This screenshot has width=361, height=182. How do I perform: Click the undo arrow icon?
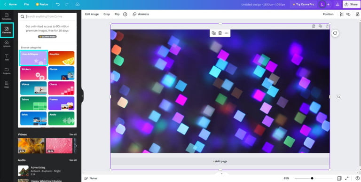[x=58, y=4]
